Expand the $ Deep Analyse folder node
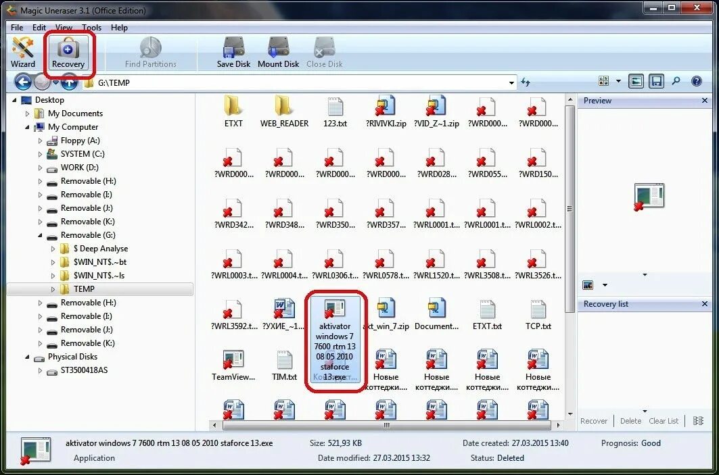 (x=53, y=249)
